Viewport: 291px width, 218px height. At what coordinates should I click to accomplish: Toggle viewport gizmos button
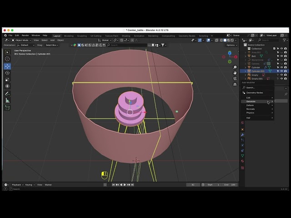200,40
